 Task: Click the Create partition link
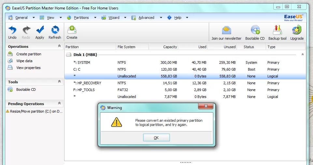29,54
